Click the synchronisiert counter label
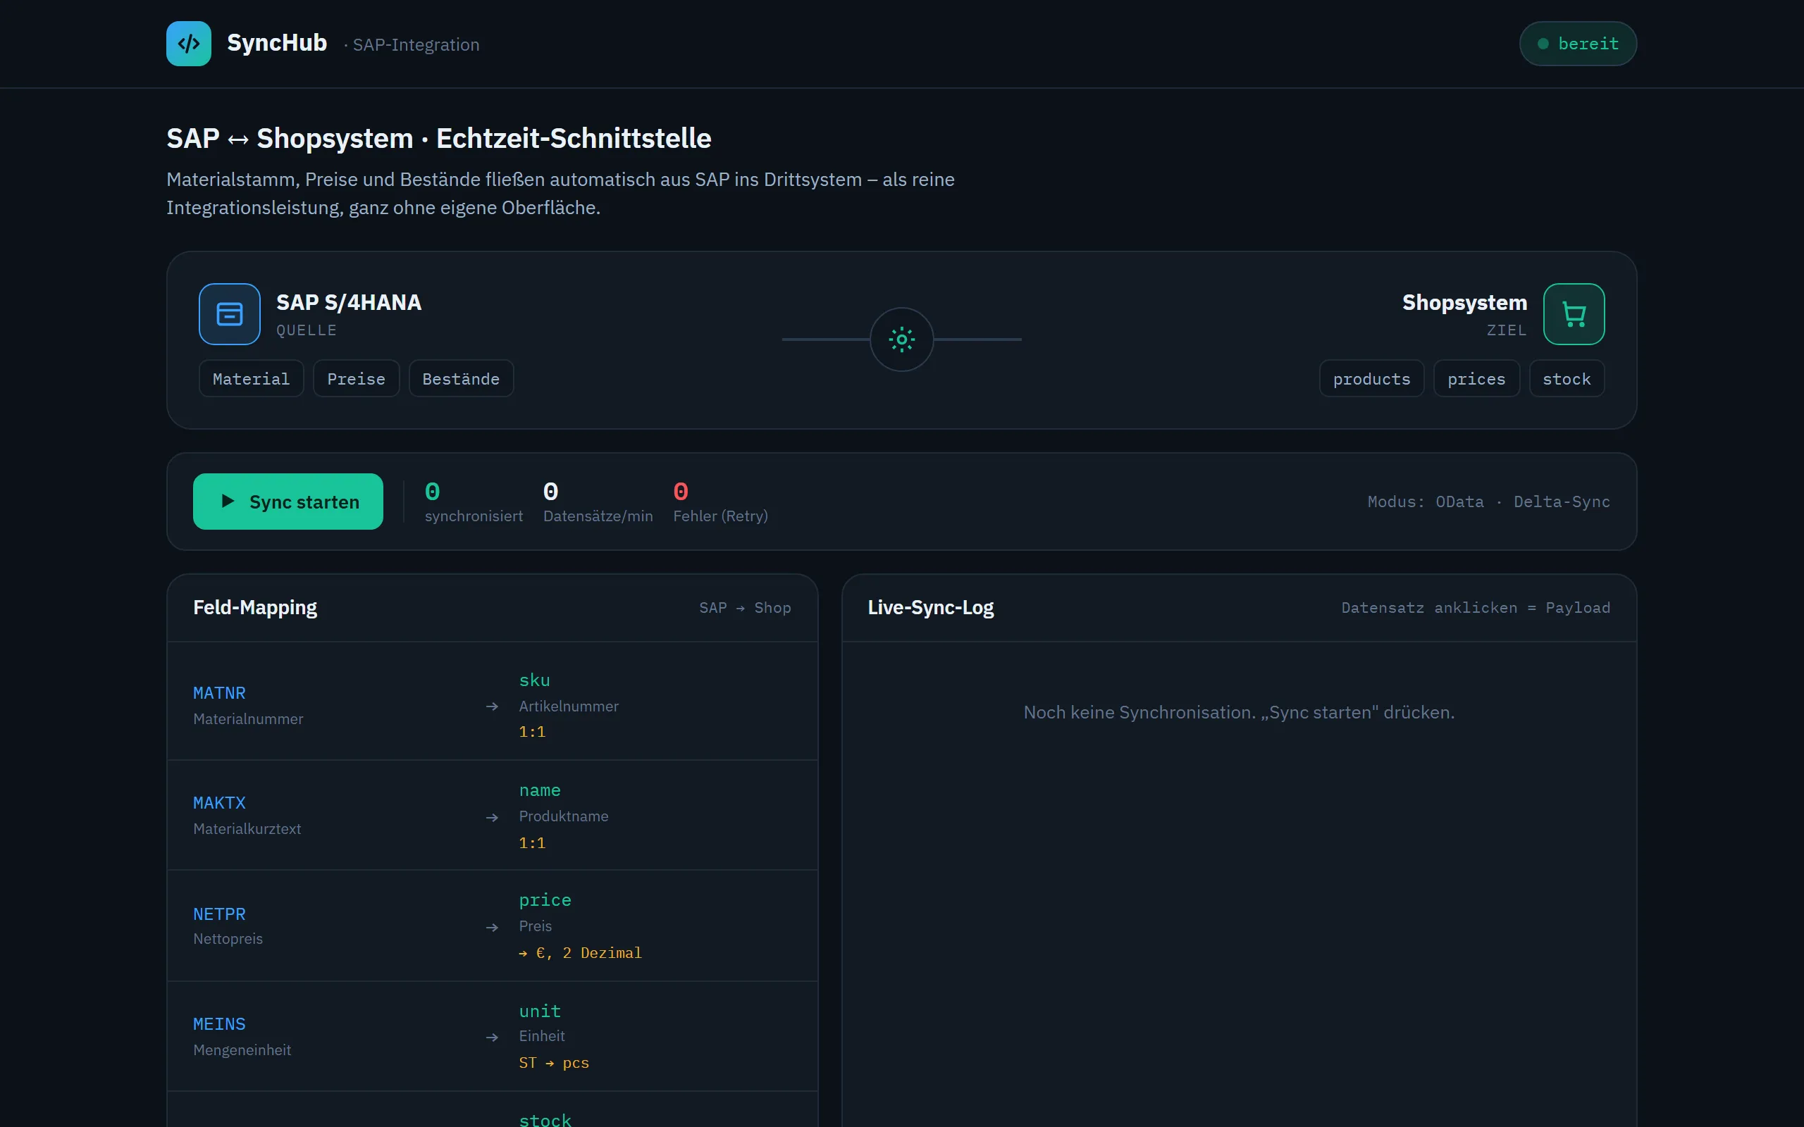 pos(474,516)
